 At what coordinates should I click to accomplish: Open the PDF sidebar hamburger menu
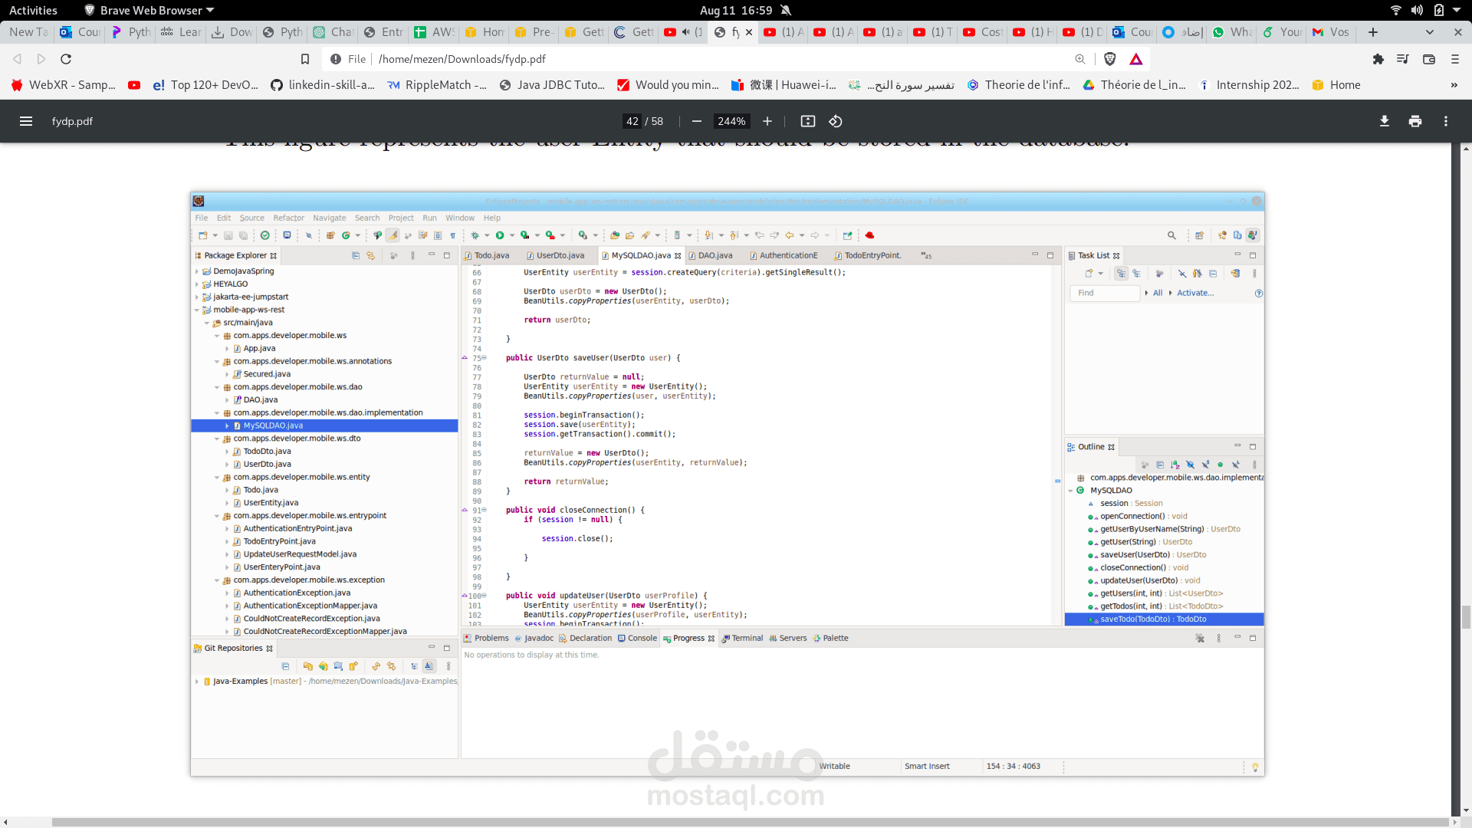tap(25, 121)
